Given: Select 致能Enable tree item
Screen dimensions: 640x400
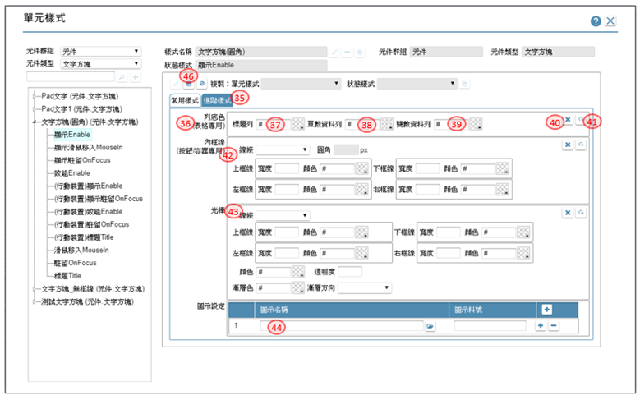Looking at the screenshot, I should (x=71, y=173).
